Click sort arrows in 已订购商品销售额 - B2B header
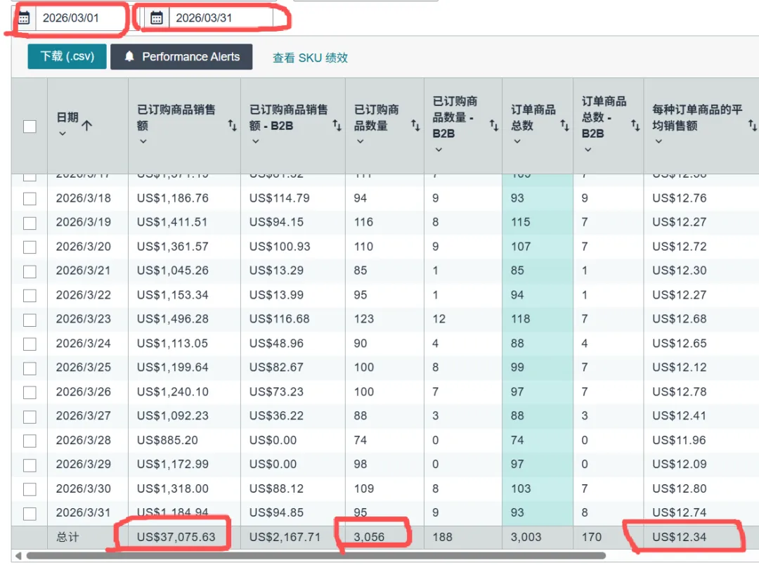 pyautogui.click(x=336, y=125)
